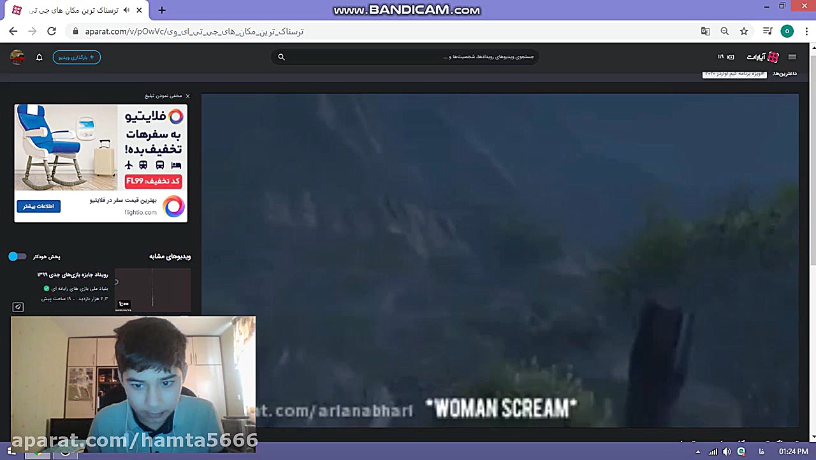Open the network signal tray icon
Screen dimensions: 816x460
tap(713, 452)
